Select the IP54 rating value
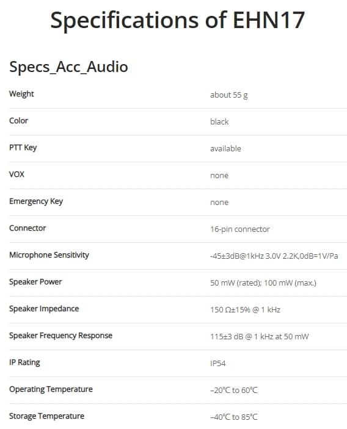347x429 pixels. pyautogui.click(x=217, y=363)
